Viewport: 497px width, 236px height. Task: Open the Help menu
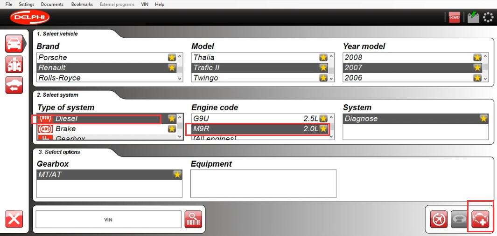click(160, 5)
